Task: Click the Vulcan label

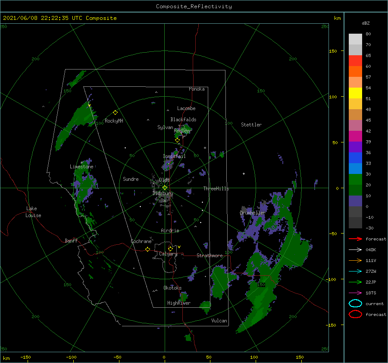Action: [x=219, y=321]
